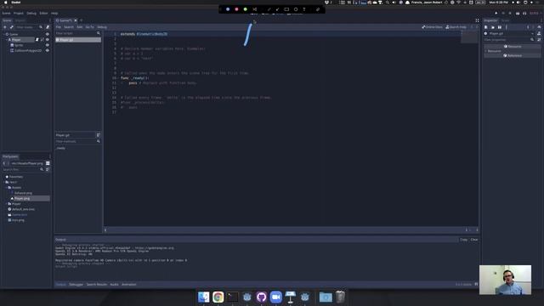The height and width of the screenshot is (306, 544).
Task: Open the Debug menu in top bar
Action: [31, 14]
